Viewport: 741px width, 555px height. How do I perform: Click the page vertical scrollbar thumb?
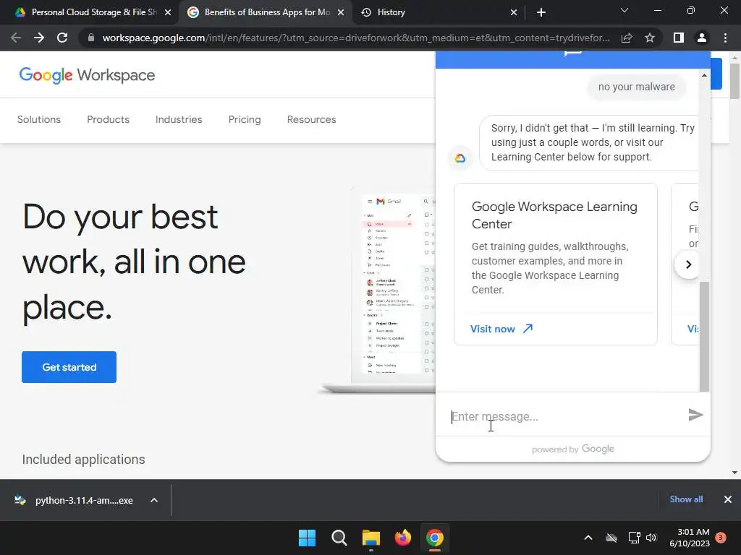[734, 81]
